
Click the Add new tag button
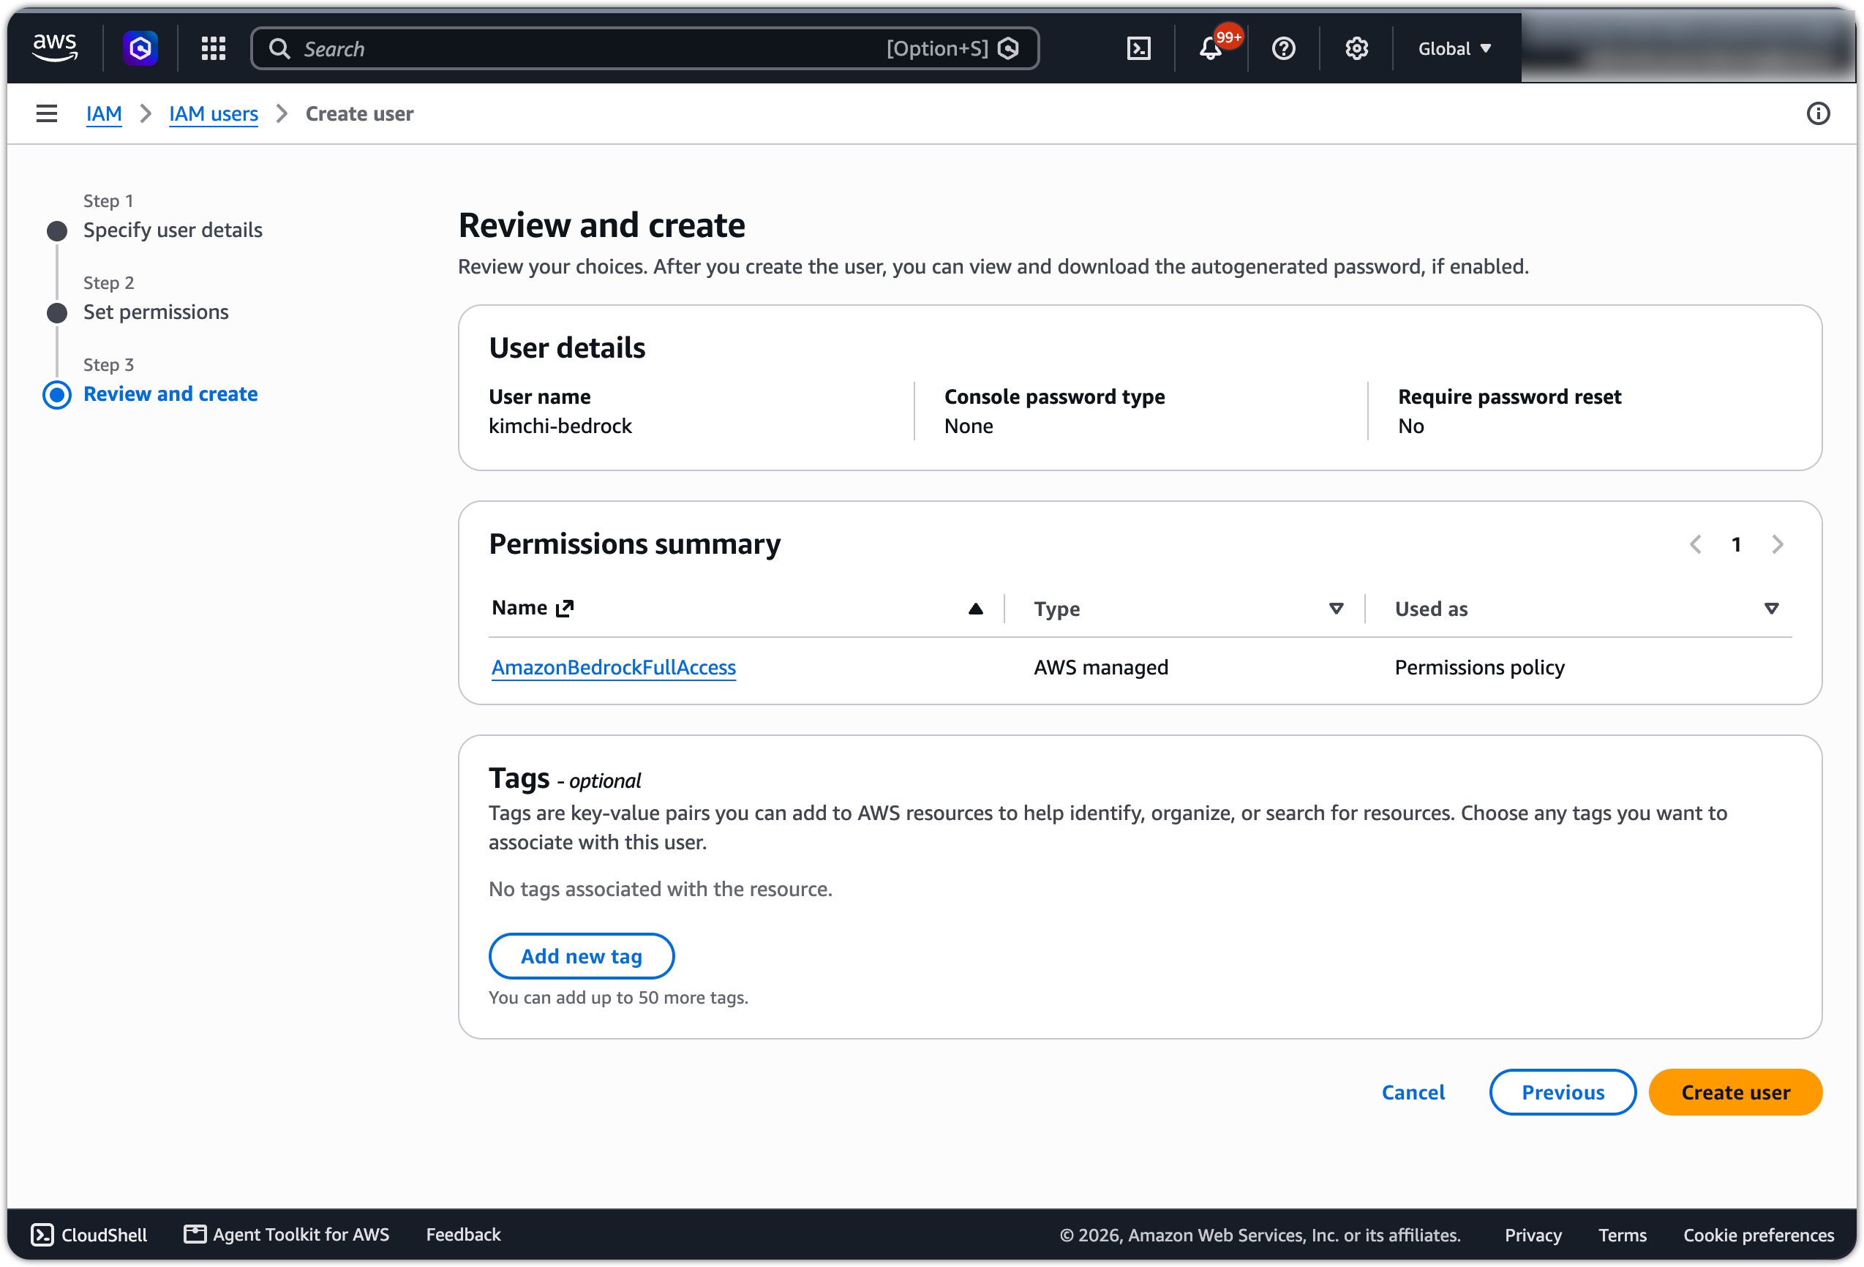coord(582,956)
